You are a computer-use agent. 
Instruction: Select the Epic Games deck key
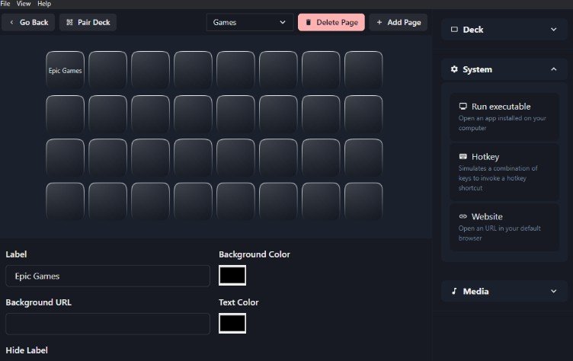coord(65,70)
